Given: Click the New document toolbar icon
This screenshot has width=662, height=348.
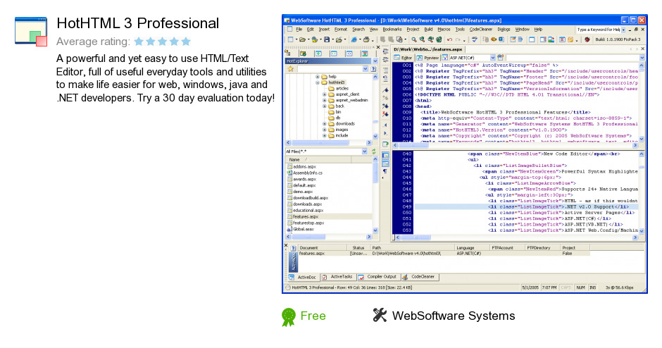Looking at the screenshot, I should [x=290, y=39].
